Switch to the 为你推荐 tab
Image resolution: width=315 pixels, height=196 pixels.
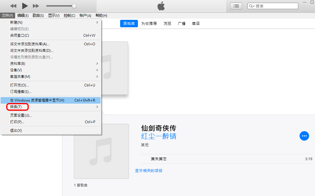point(149,23)
